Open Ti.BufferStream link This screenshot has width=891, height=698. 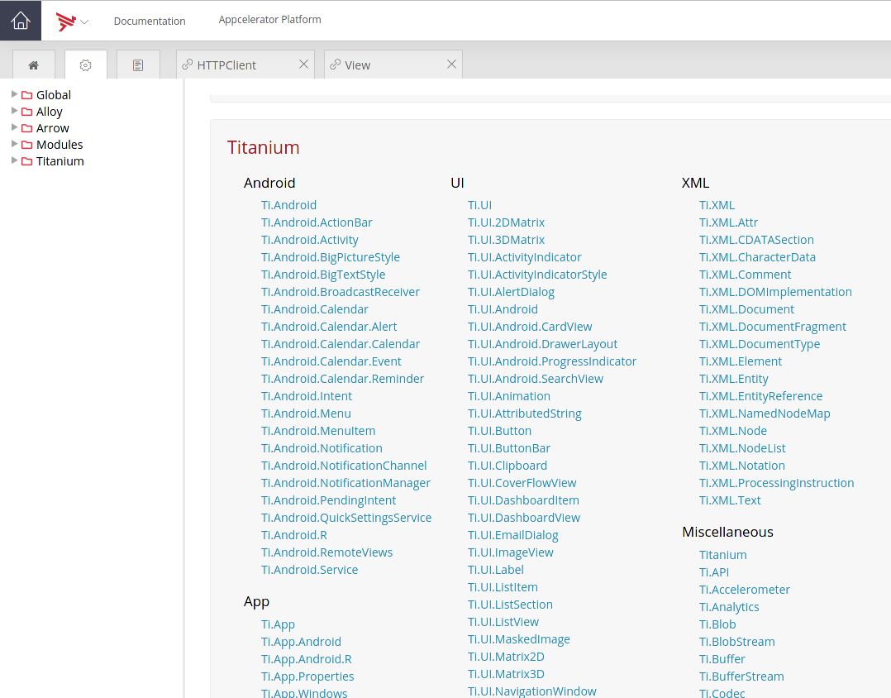(741, 676)
